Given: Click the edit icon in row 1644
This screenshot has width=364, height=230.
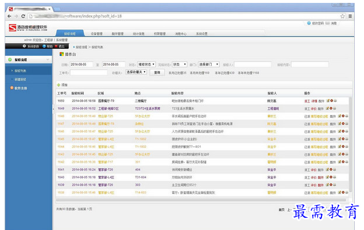Looking at the screenshot, I should (x=339, y=147).
